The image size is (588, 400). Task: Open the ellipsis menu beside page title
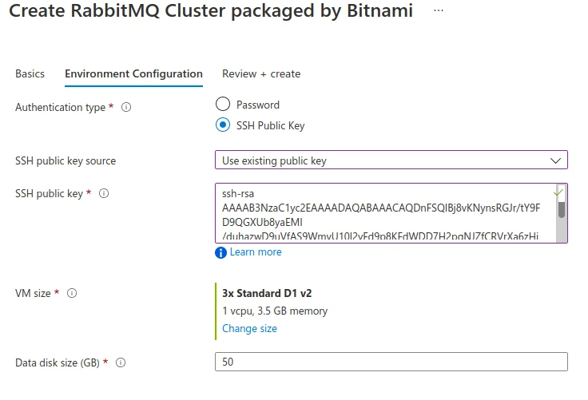pyautogui.click(x=438, y=10)
